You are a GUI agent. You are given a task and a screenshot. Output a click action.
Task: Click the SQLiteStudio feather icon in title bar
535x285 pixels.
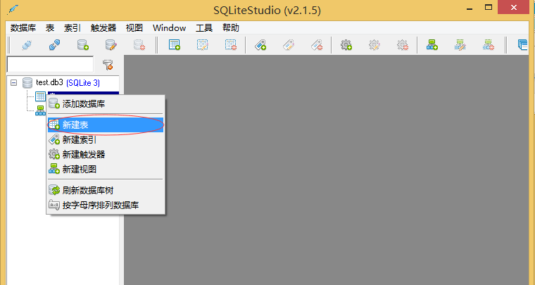click(13, 10)
